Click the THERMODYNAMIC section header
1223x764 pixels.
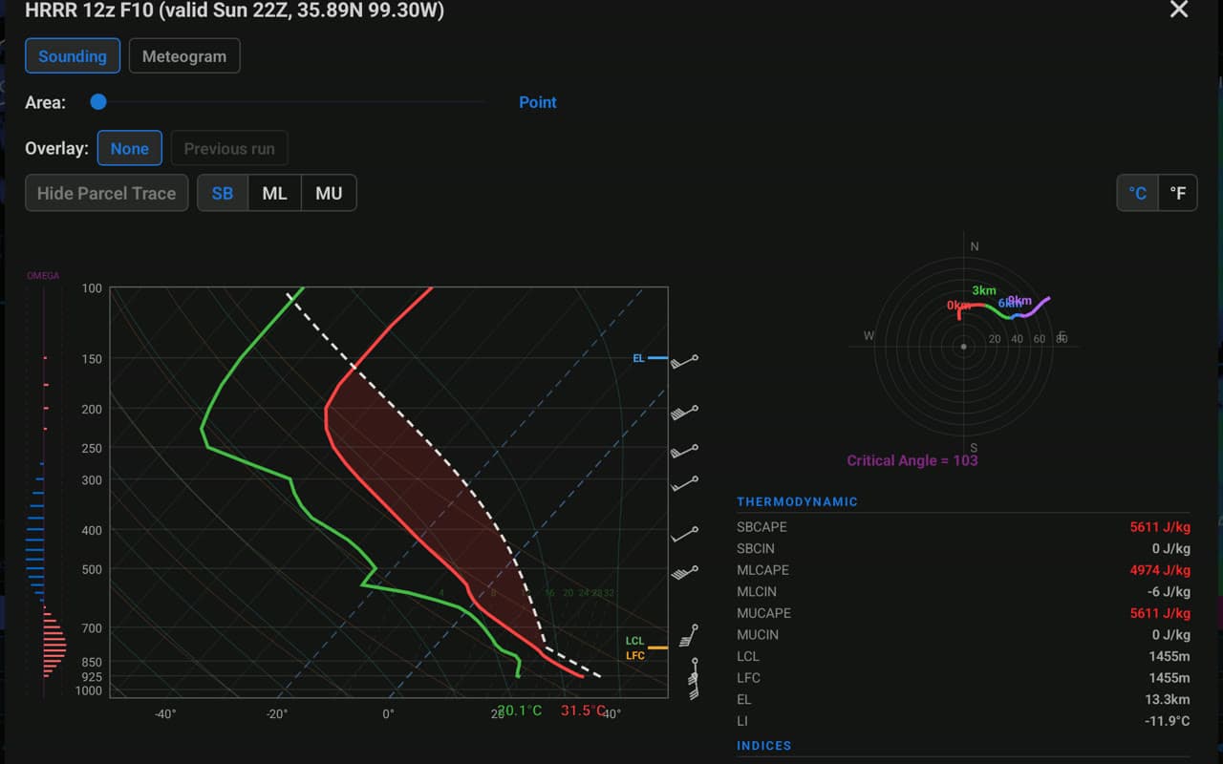click(x=797, y=501)
